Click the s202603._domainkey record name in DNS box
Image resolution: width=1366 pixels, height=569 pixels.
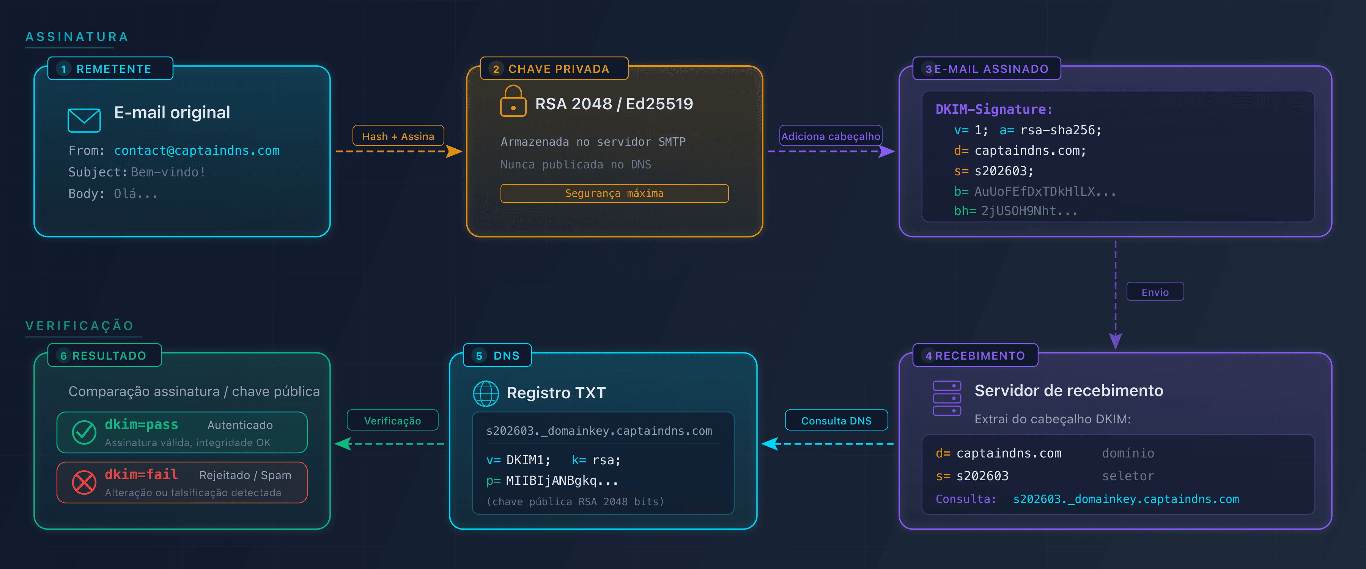[599, 431]
